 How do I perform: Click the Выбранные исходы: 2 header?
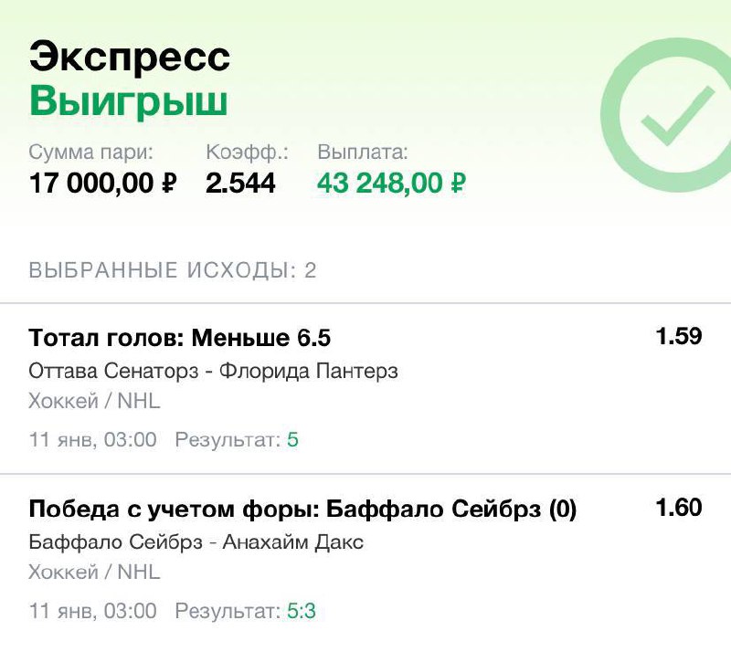pyautogui.click(x=173, y=271)
